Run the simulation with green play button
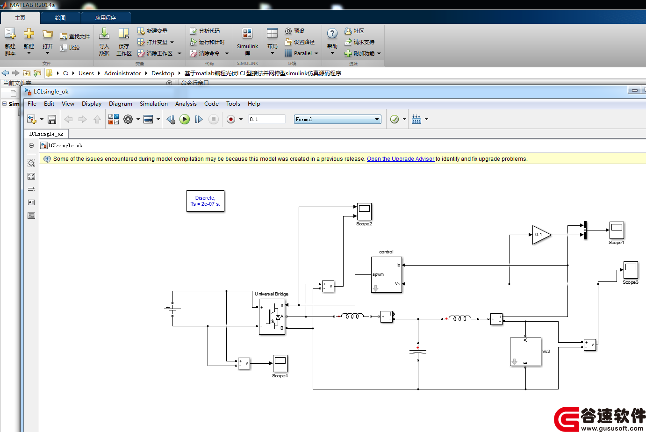646x432 pixels. click(x=185, y=119)
